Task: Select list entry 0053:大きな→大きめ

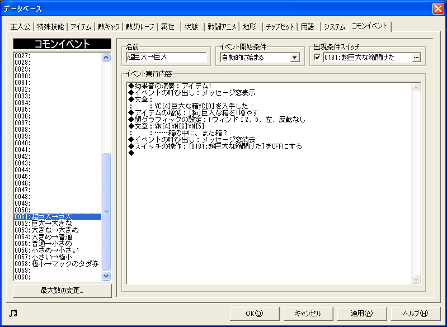Action: click(58, 230)
